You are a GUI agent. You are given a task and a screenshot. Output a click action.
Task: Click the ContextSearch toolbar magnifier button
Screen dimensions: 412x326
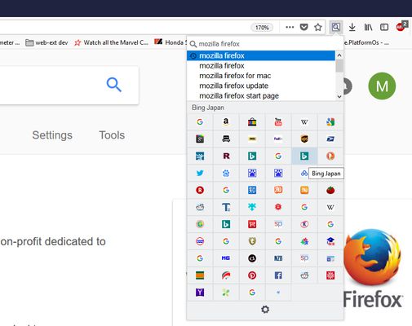(x=335, y=27)
